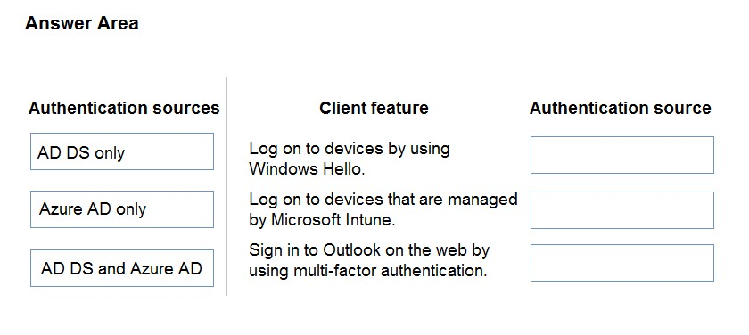Screen dimensions: 749x335
Task: Click the singular 'Authentication source' heading on right
Action: (620, 108)
